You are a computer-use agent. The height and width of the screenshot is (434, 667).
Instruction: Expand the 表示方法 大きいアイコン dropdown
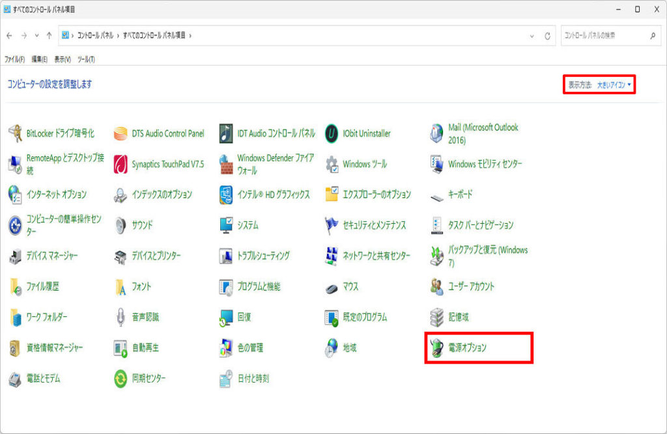pos(614,85)
